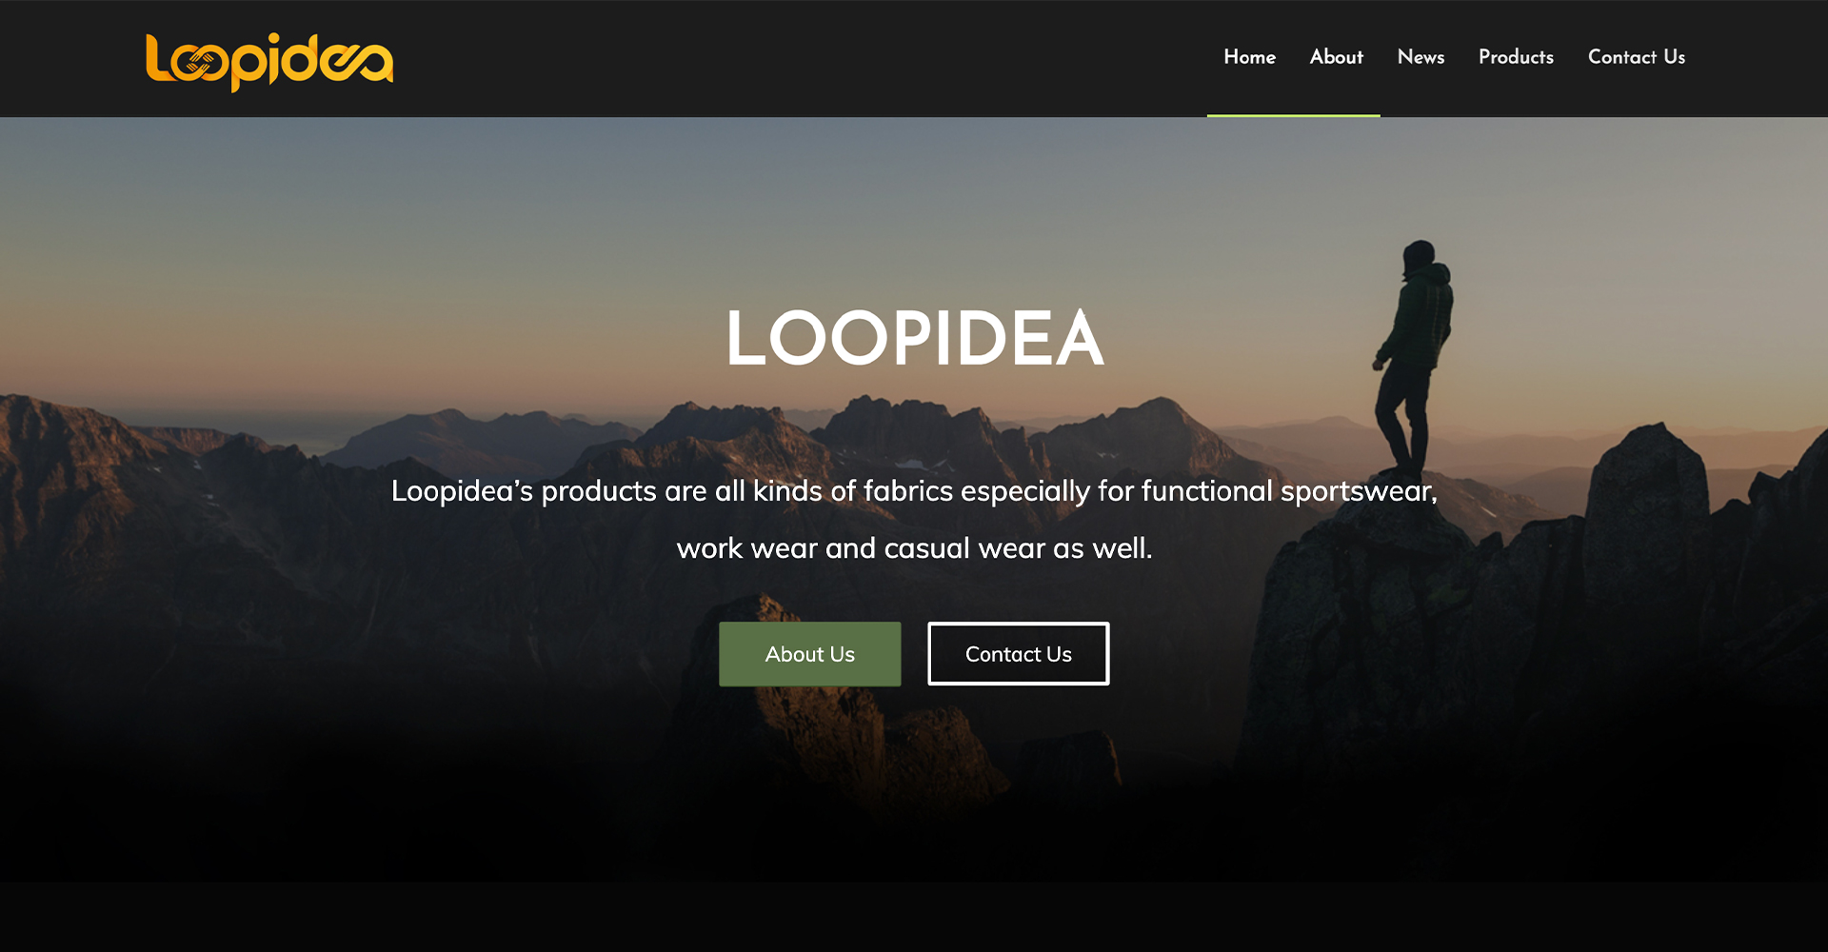Open the News menu item

pyautogui.click(x=1421, y=57)
